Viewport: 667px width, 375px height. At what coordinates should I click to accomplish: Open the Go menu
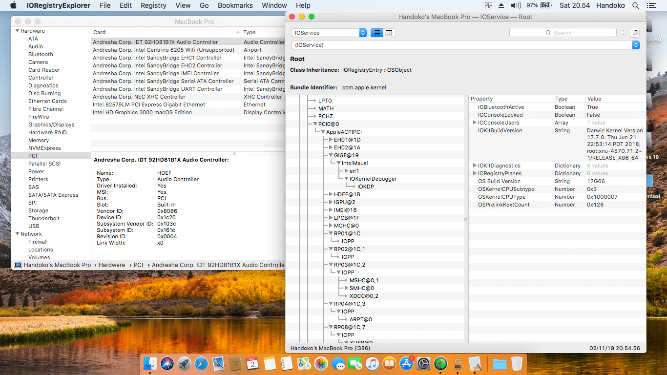click(204, 5)
